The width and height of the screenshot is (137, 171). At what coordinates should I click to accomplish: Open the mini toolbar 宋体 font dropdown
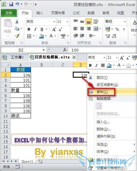[104, 57]
